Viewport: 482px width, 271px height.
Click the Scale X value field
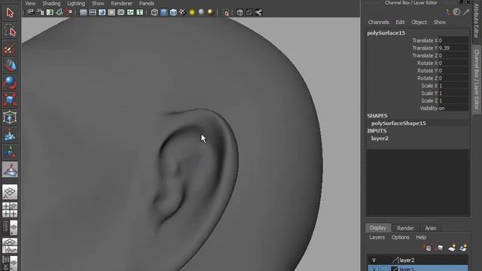point(453,86)
